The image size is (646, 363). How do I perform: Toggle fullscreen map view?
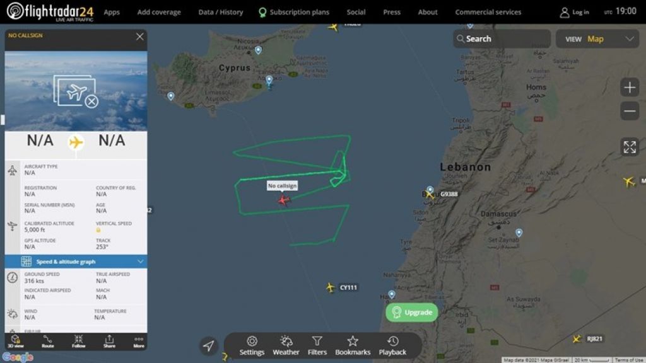pyautogui.click(x=630, y=147)
